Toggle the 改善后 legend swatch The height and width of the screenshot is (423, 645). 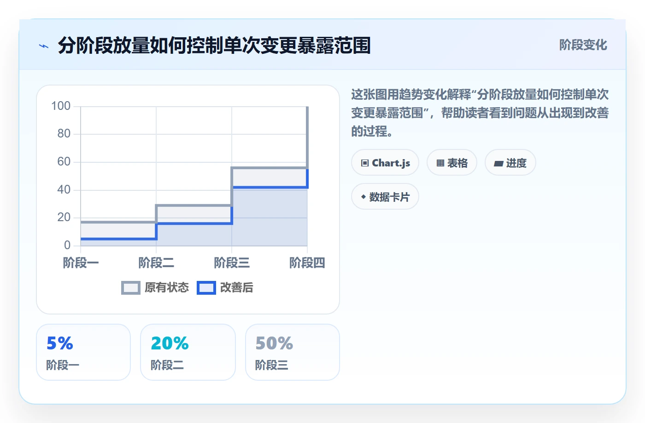click(x=206, y=288)
